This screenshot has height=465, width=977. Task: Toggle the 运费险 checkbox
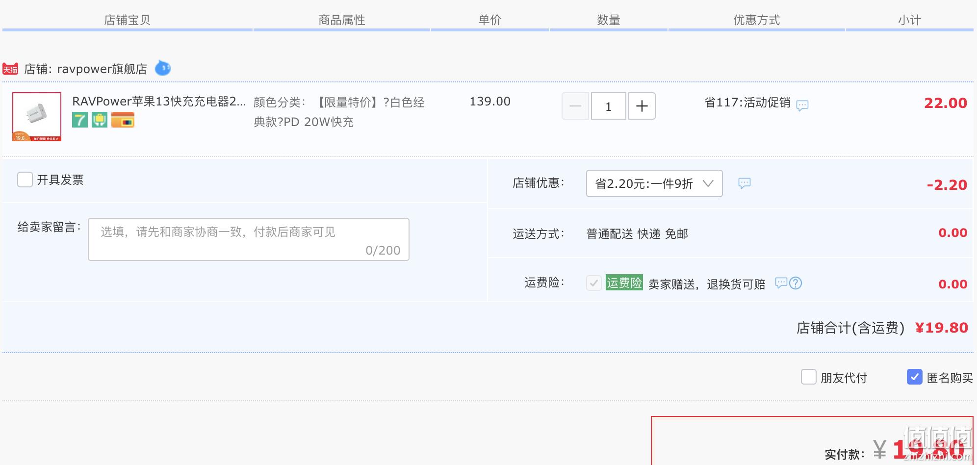594,283
